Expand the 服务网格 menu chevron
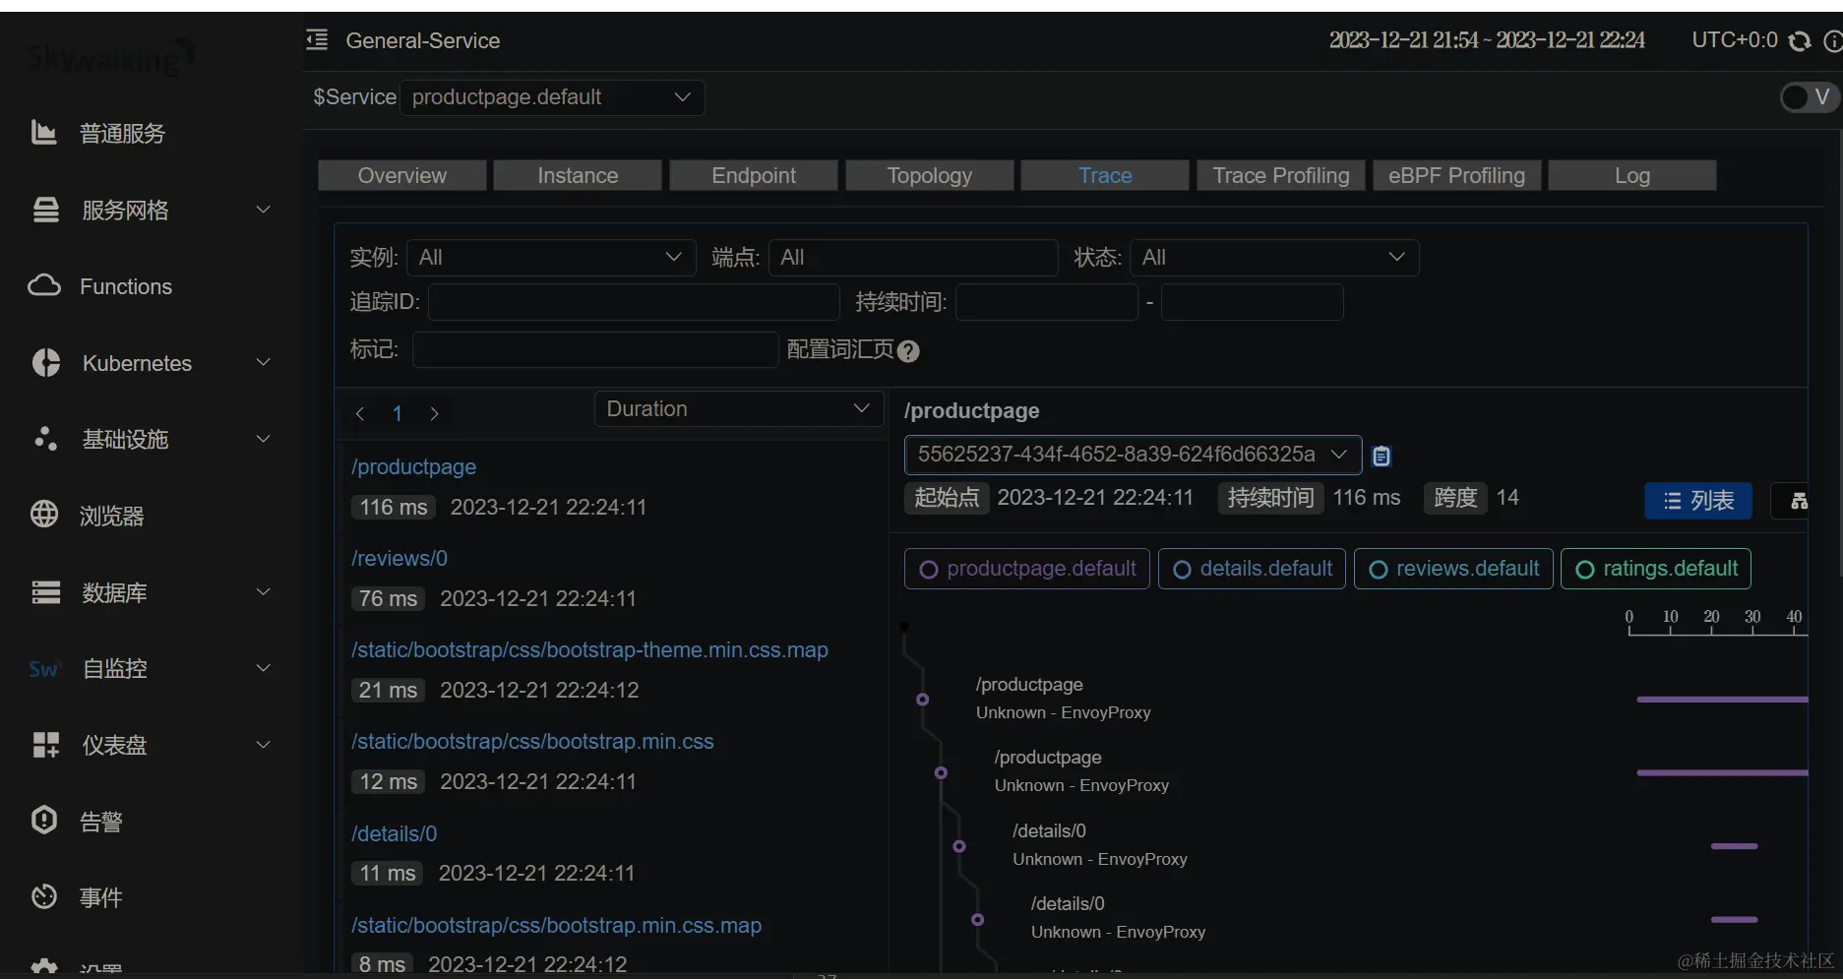The height and width of the screenshot is (979, 1843). coord(263,210)
